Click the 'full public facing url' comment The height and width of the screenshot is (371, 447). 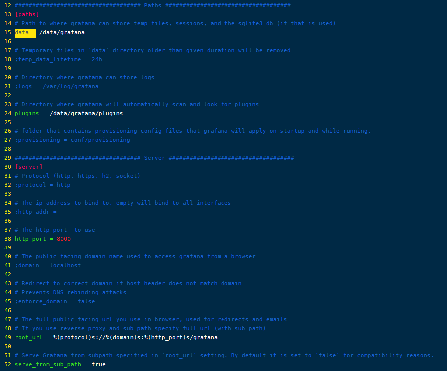tap(151, 319)
